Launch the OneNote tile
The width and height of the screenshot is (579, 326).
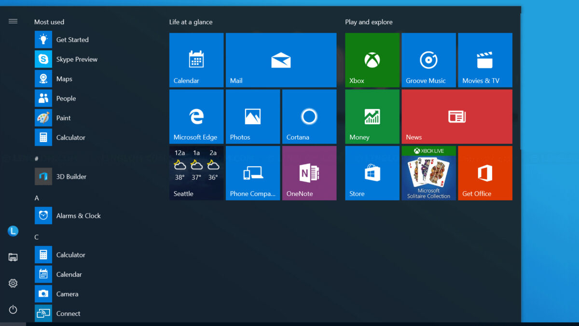309,173
